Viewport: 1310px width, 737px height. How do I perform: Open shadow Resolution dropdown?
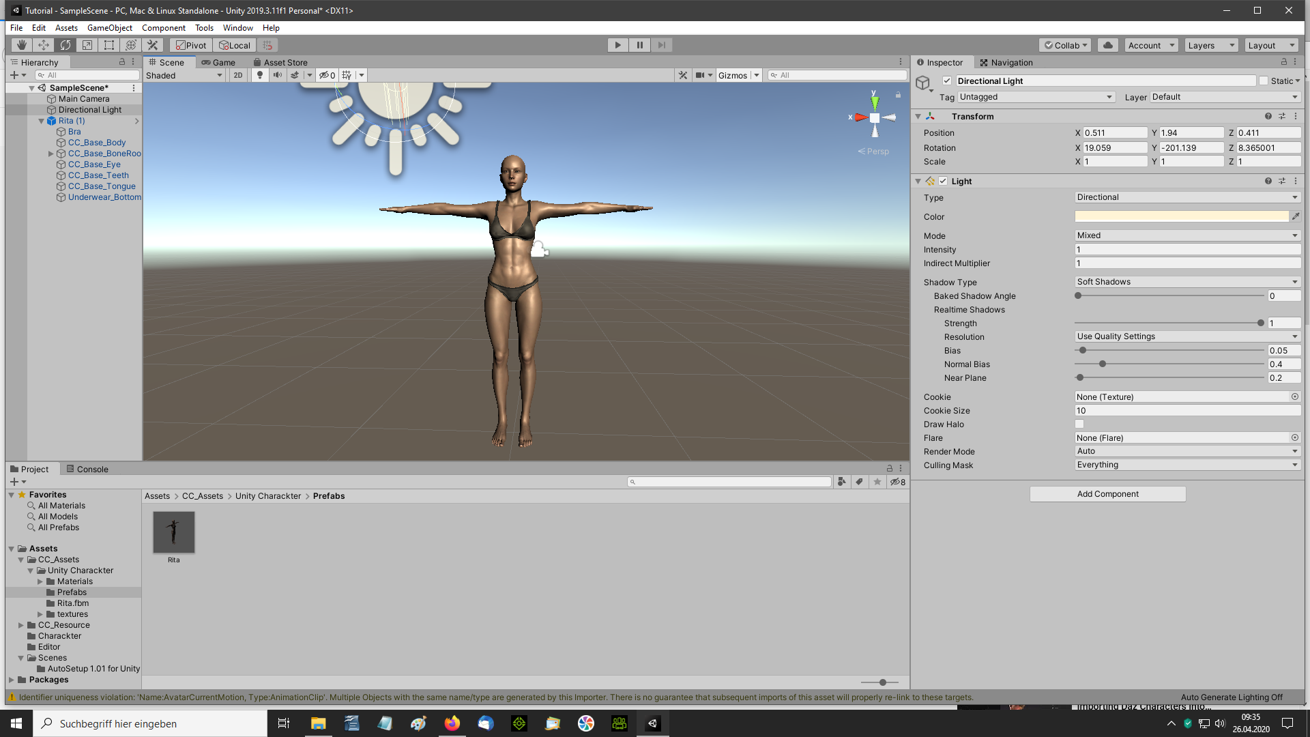pyautogui.click(x=1187, y=336)
